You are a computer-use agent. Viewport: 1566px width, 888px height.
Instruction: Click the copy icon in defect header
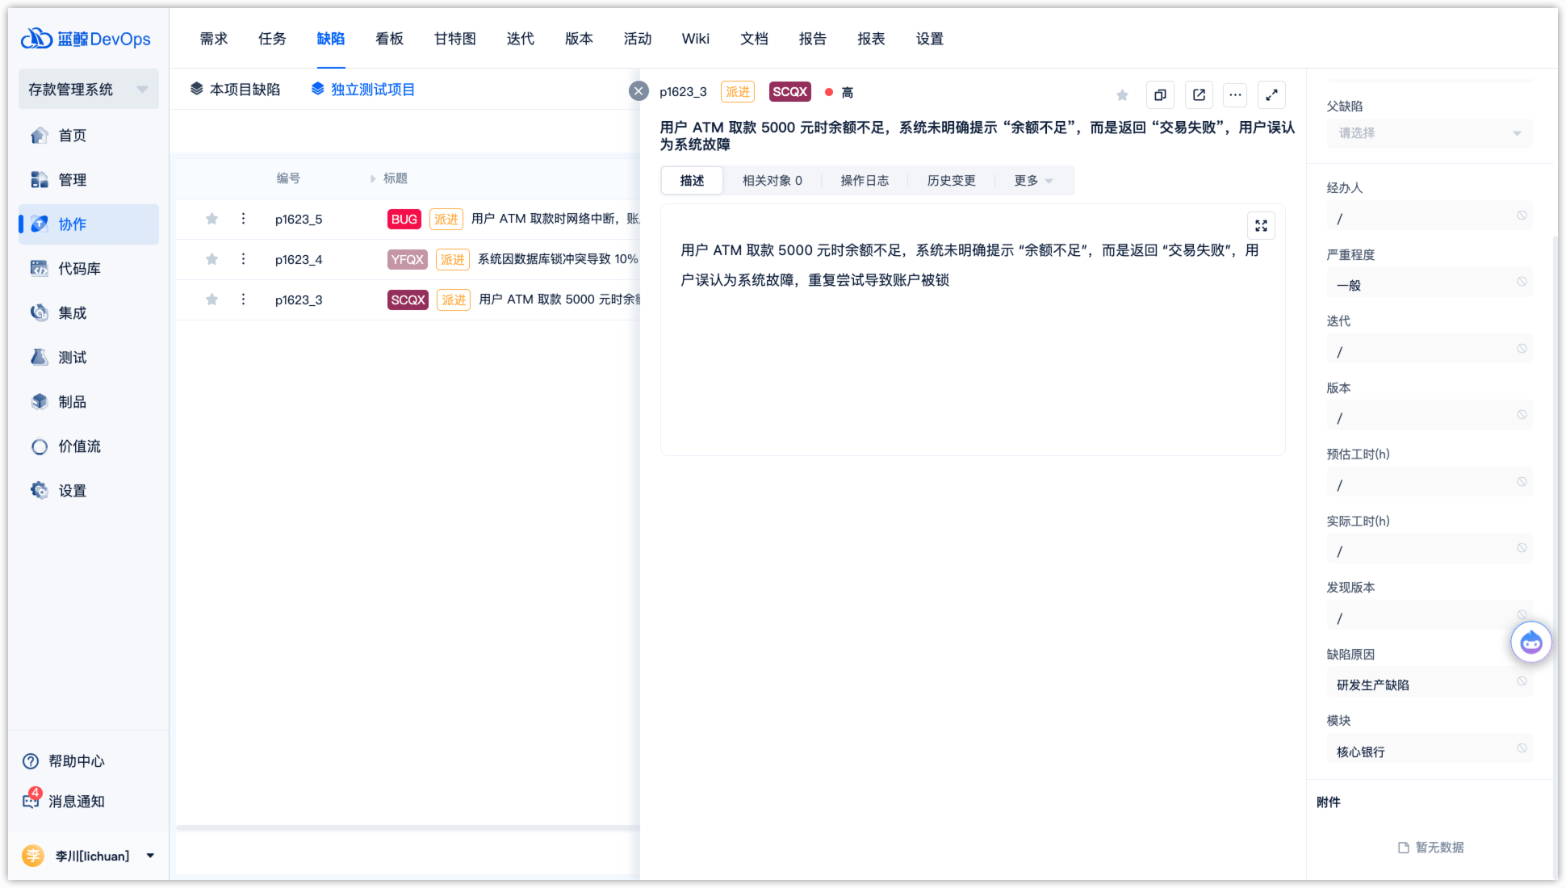click(1160, 94)
